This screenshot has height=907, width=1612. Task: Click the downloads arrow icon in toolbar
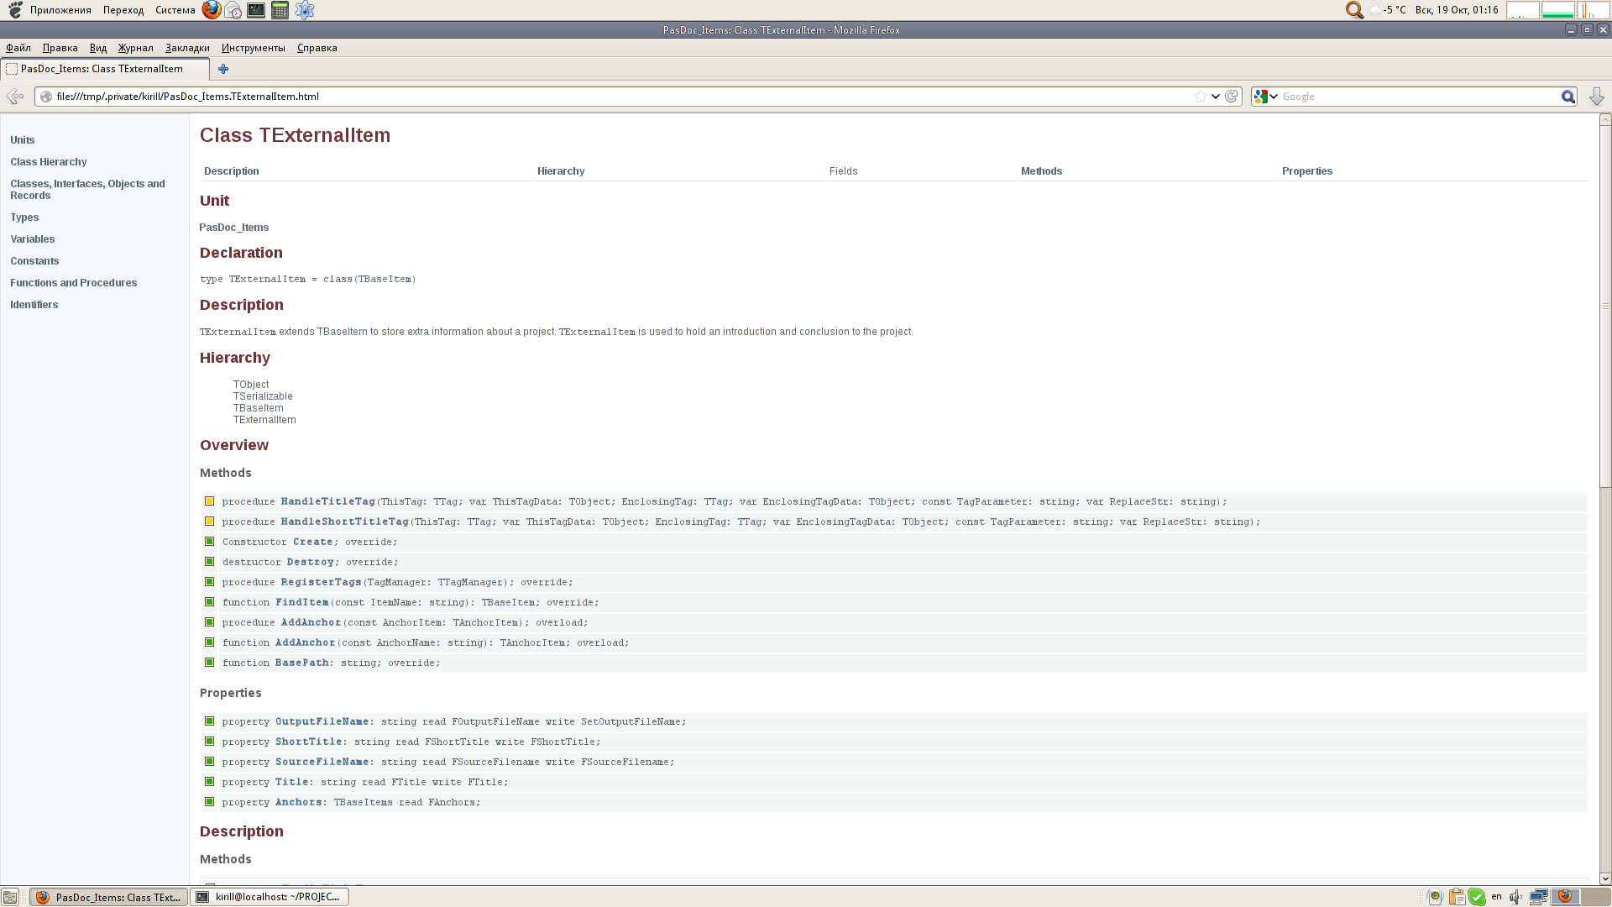pyautogui.click(x=1596, y=97)
